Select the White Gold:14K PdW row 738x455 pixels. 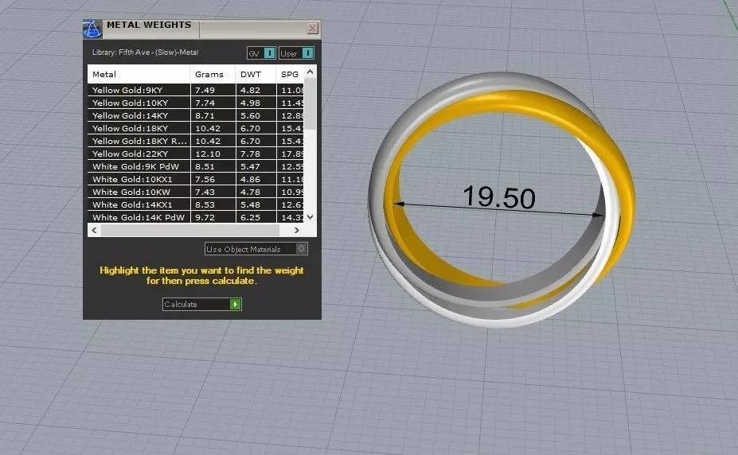coord(195,216)
